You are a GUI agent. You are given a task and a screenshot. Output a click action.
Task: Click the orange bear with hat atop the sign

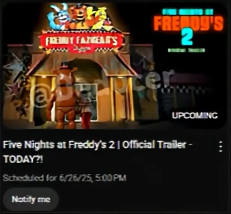pyautogui.click(x=78, y=16)
